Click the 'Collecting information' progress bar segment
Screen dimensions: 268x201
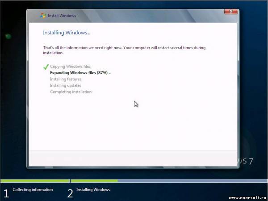click(35, 180)
